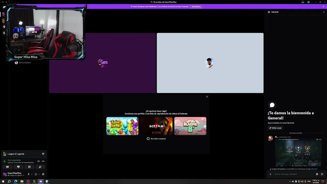Click the Wilfred Belliard name under webcam overlay
Viewport: 327px width, 184px height.
25,63
